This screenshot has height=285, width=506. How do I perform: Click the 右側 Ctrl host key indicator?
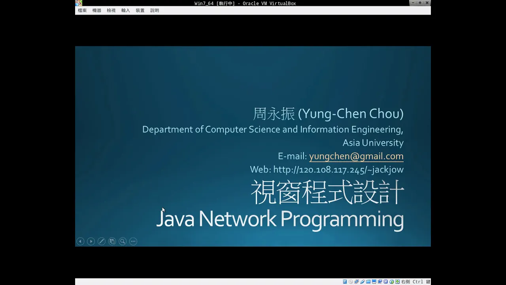click(416, 282)
